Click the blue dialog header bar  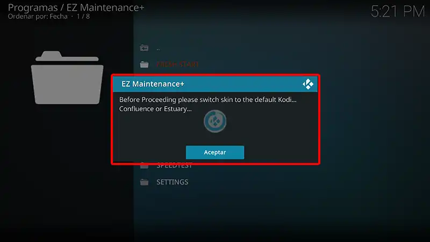pyautogui.click(x=215, y=84)
